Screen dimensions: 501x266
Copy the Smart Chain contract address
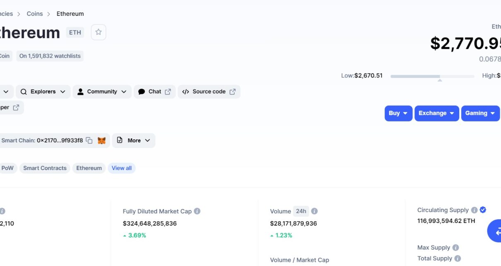click(89, 140)
